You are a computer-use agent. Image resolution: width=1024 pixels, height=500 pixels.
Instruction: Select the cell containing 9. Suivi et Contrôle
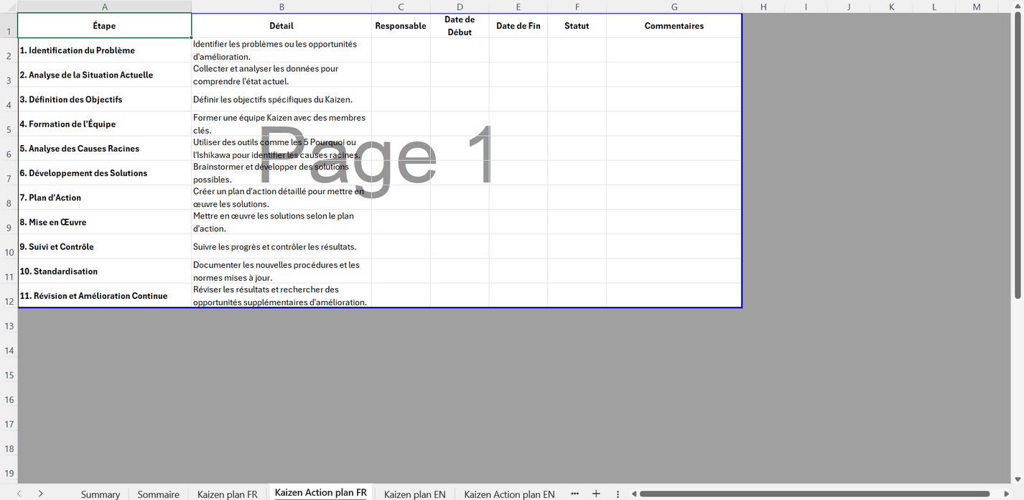pos(104,246)
